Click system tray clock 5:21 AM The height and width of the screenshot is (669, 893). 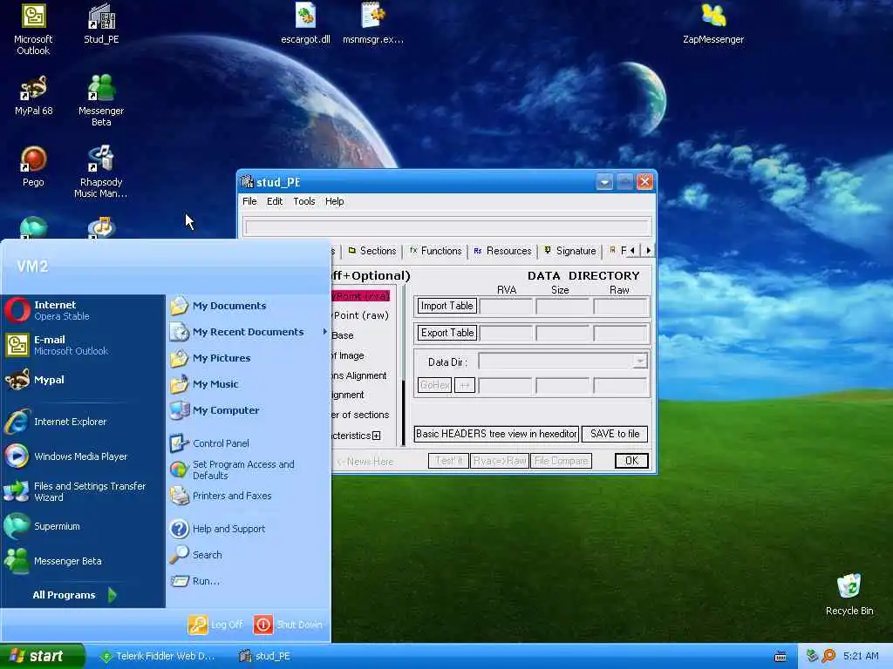coord(861,656)
